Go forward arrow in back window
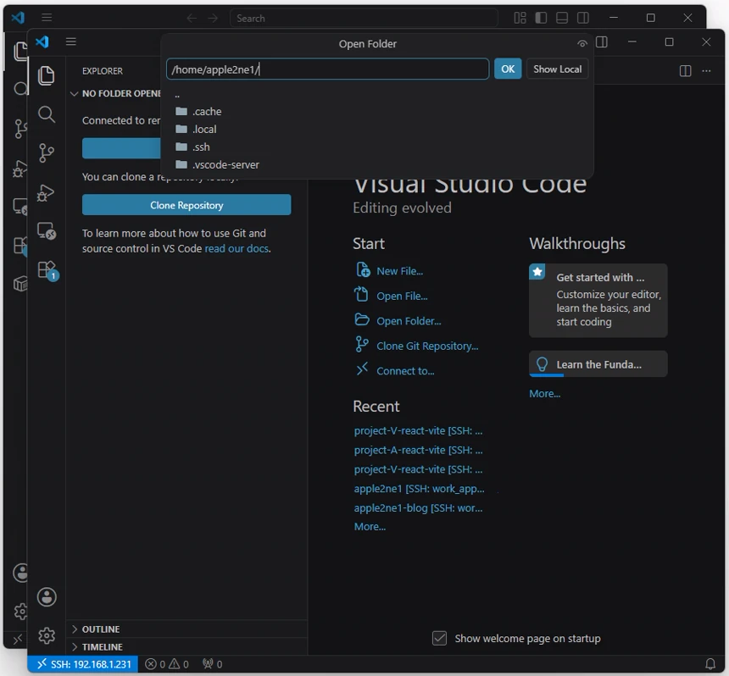Image resolution: width=729 pixels, height=676 pixels. click(213, 18)
